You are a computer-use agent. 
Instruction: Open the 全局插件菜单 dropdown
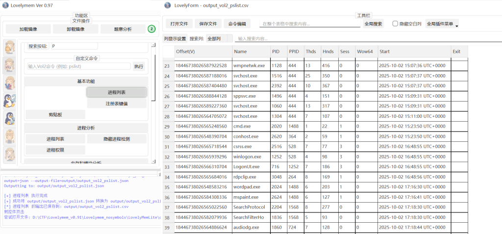click(x=442, y=24)
